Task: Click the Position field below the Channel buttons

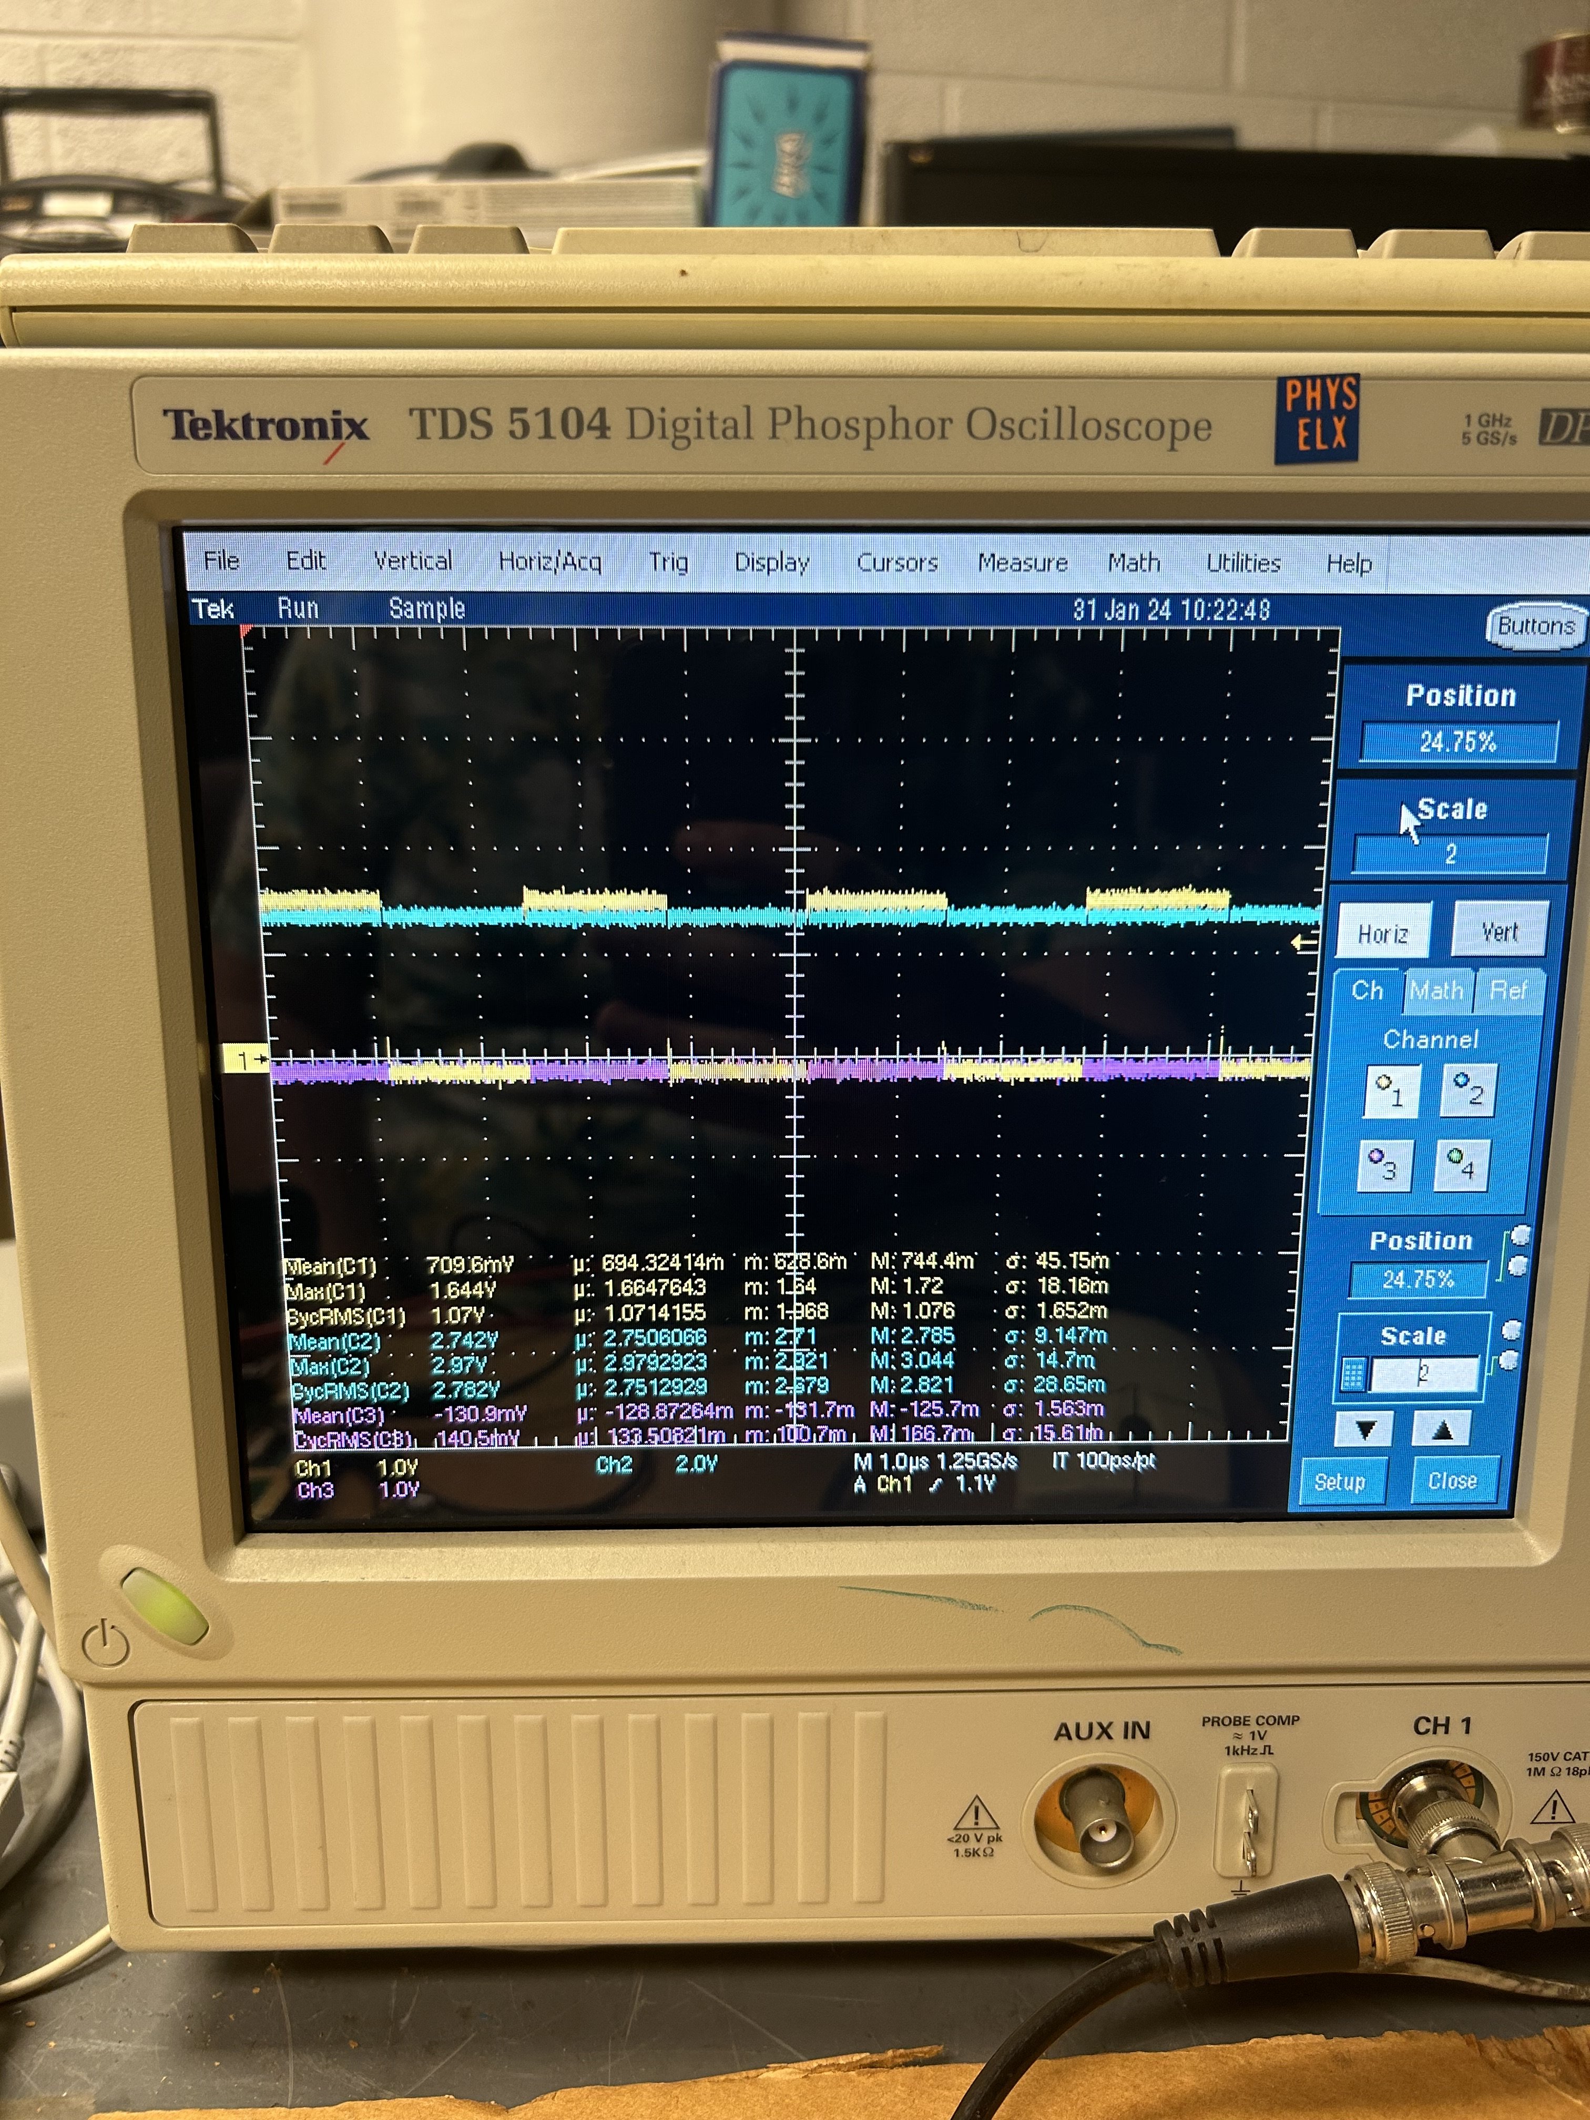Action: coord(1419,1279)
